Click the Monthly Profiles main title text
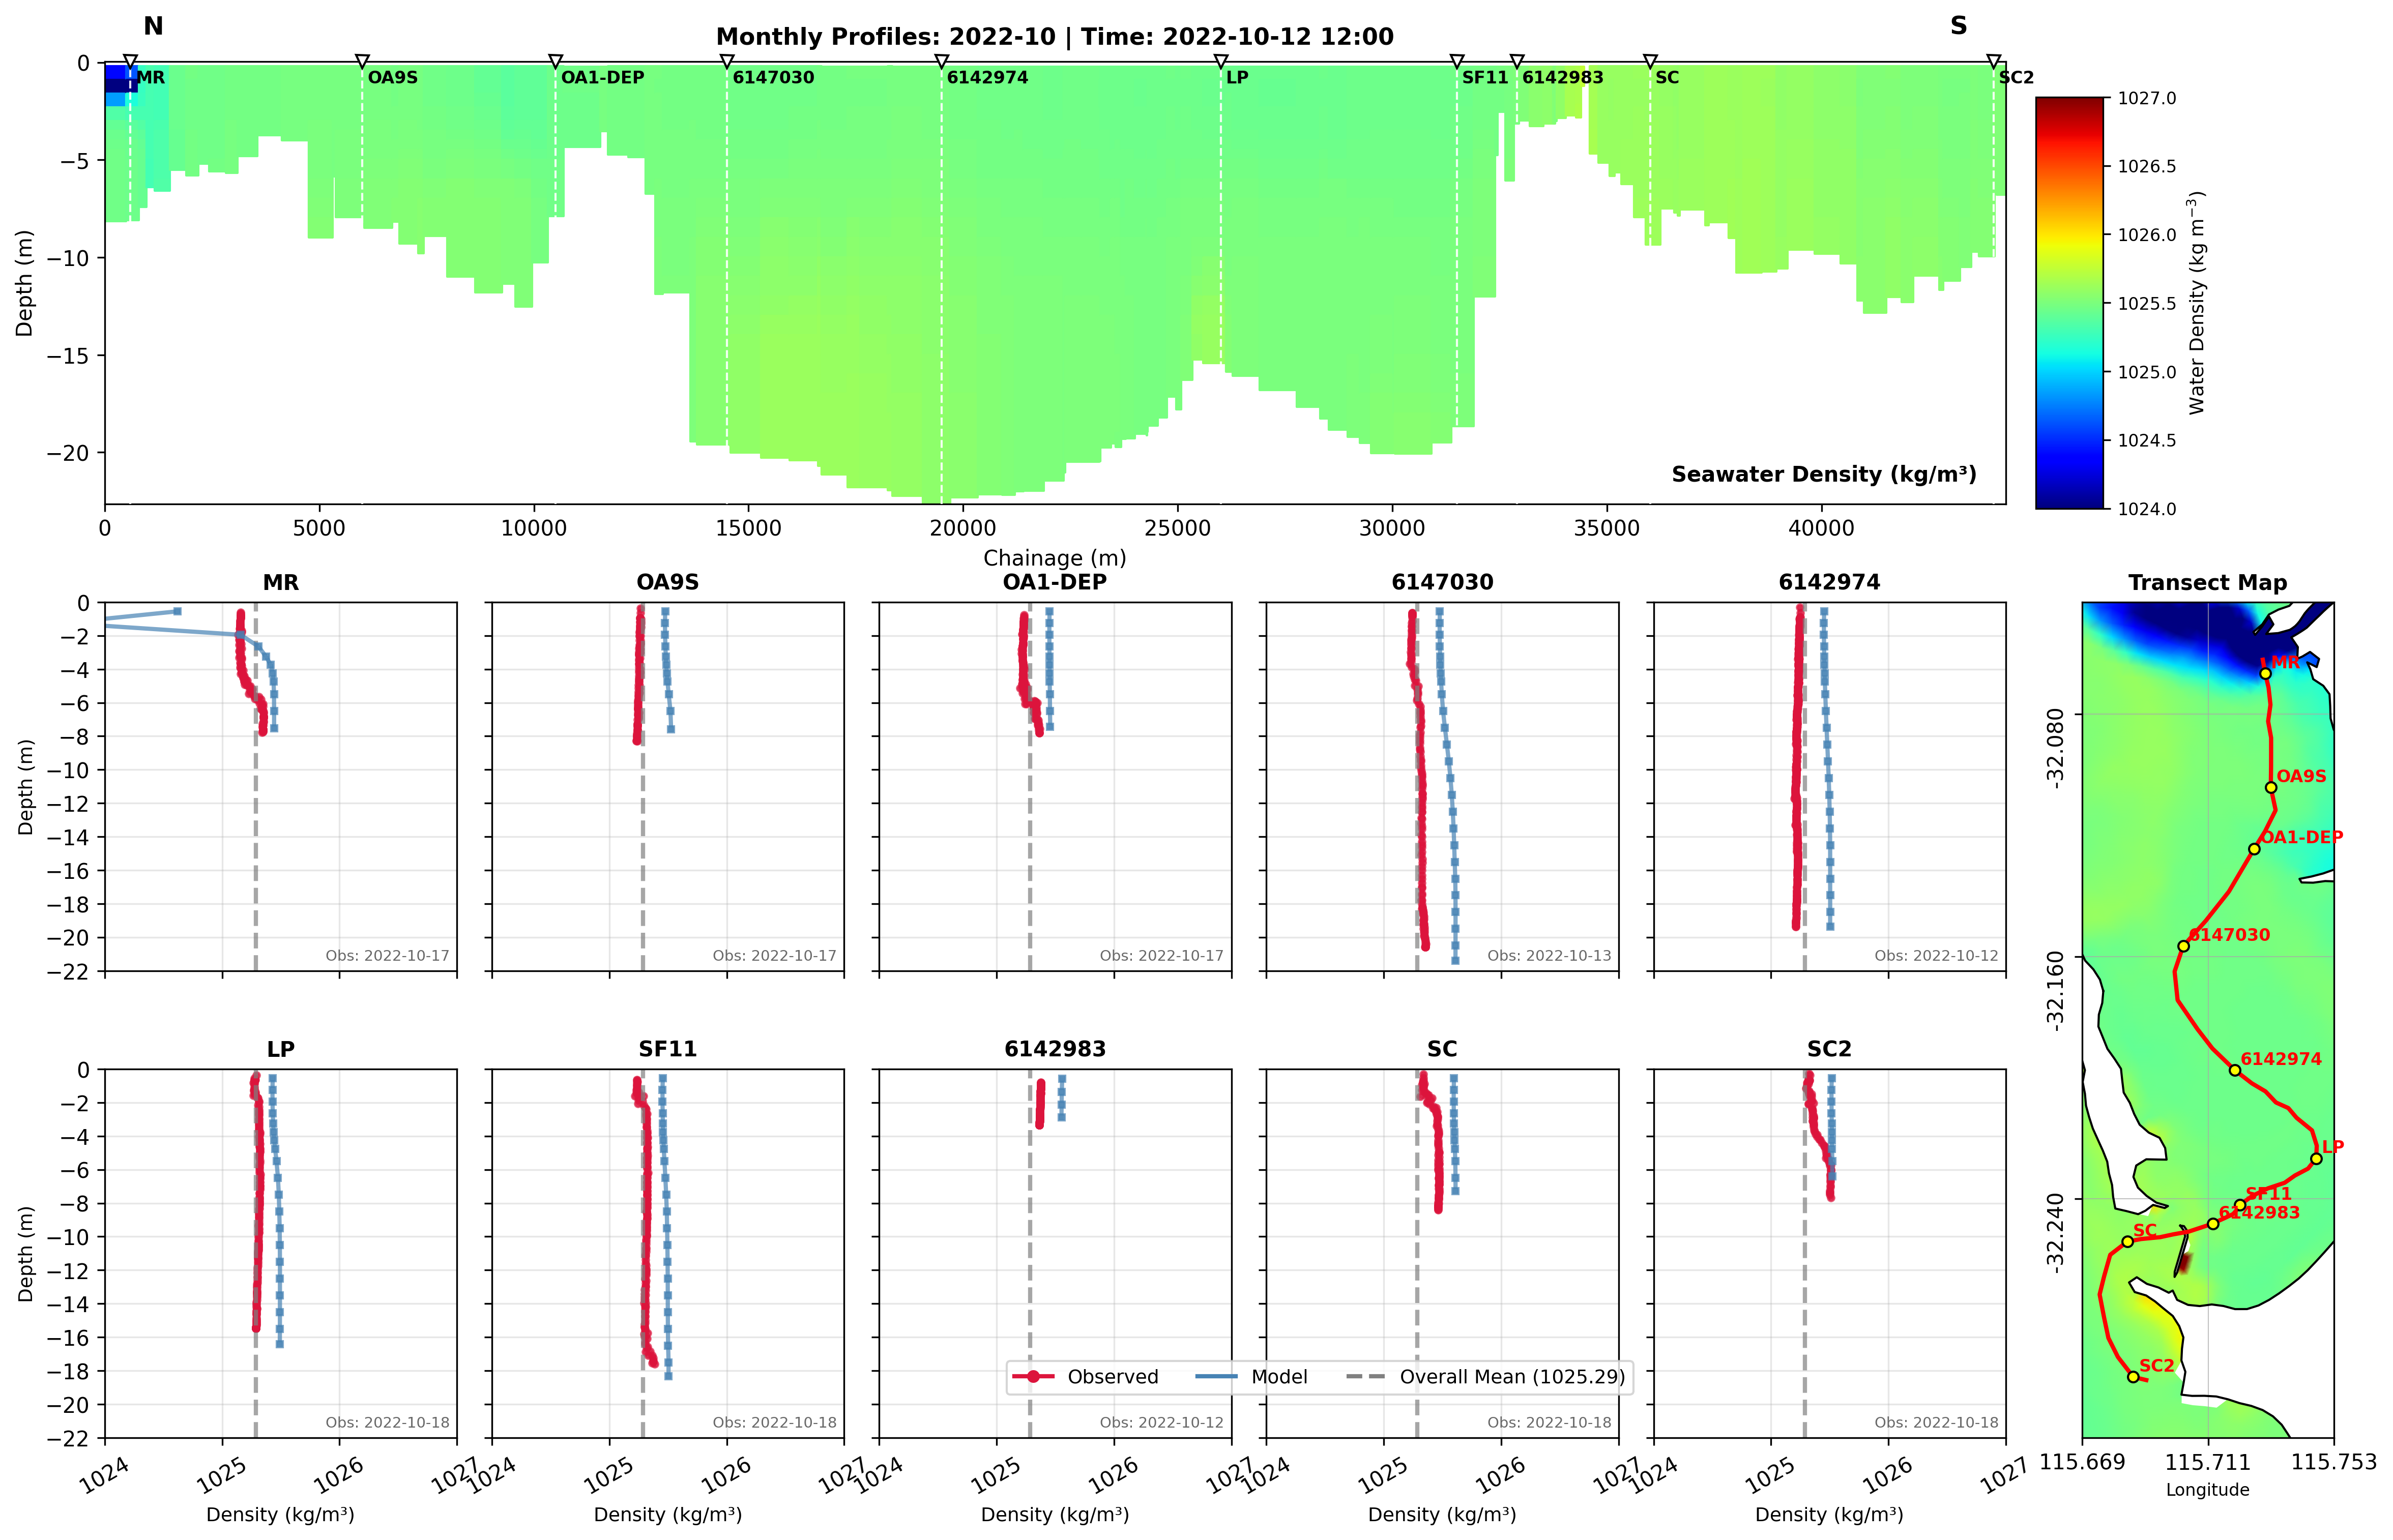2393x1540 pixels. (x=1054, y=37)
